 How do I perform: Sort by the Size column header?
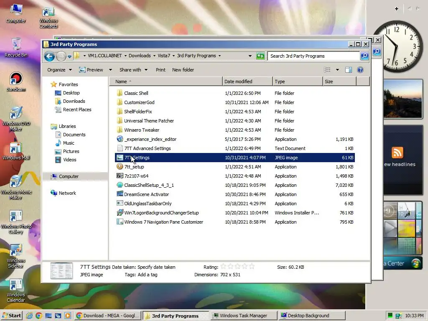(339, 82)
